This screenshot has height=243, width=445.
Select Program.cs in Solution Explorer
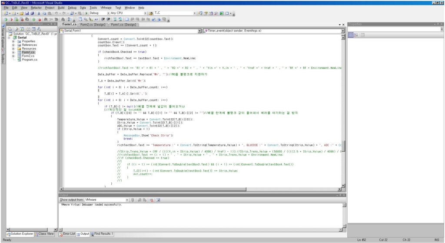(30, 60)
